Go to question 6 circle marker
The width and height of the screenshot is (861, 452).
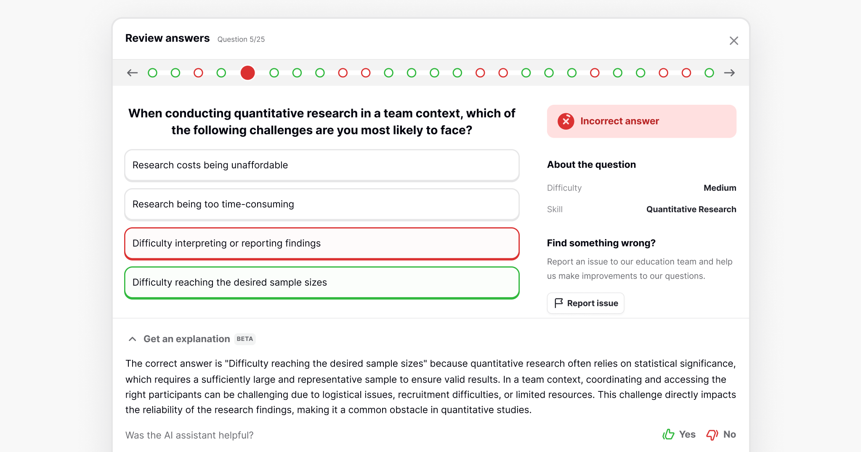(274, 73)
